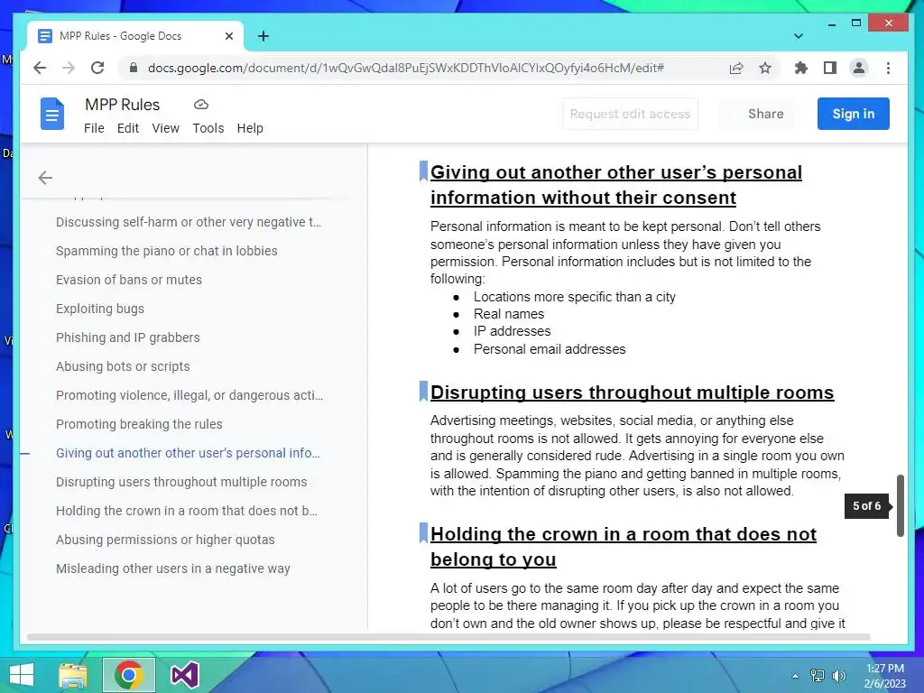Open a new tab with the plus icon
The image size is (924, 693).
263,36
